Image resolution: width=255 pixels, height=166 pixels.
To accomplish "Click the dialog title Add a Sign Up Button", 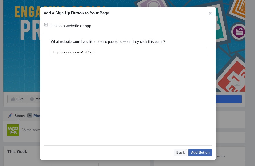I will tap(76, 13).
